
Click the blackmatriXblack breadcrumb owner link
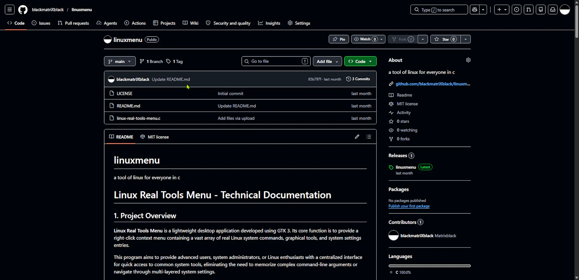pos(48,10)
